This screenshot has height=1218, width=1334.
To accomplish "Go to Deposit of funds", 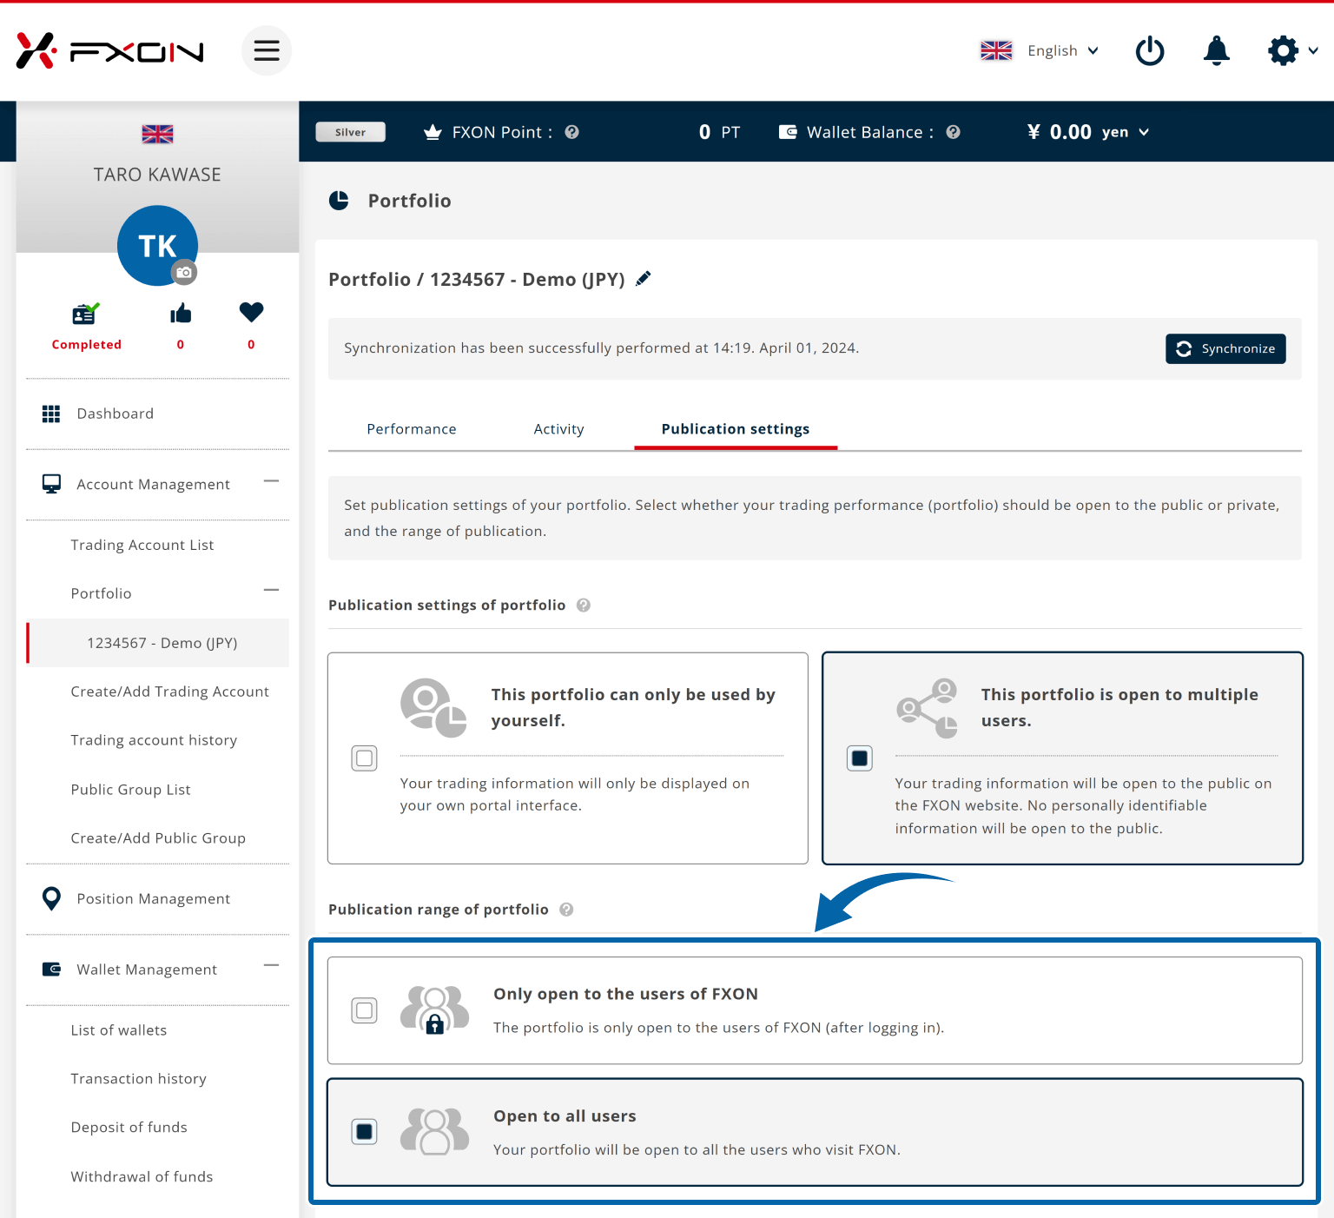I will point(129,1128).
